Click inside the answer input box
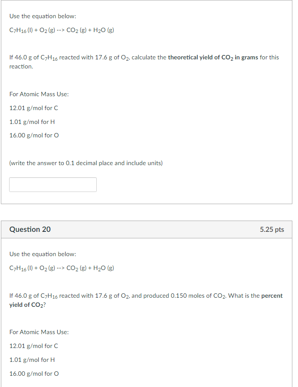 (52, 185)
